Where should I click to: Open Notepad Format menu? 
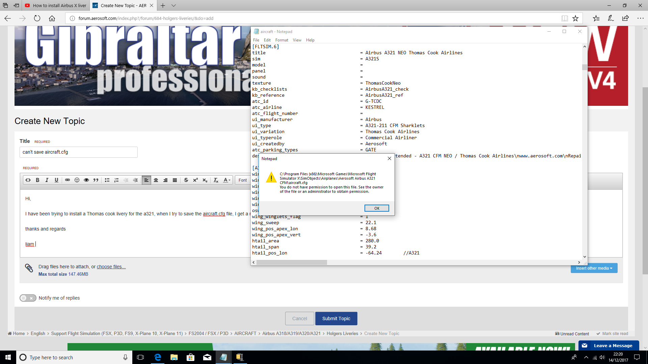pos(282,40)
